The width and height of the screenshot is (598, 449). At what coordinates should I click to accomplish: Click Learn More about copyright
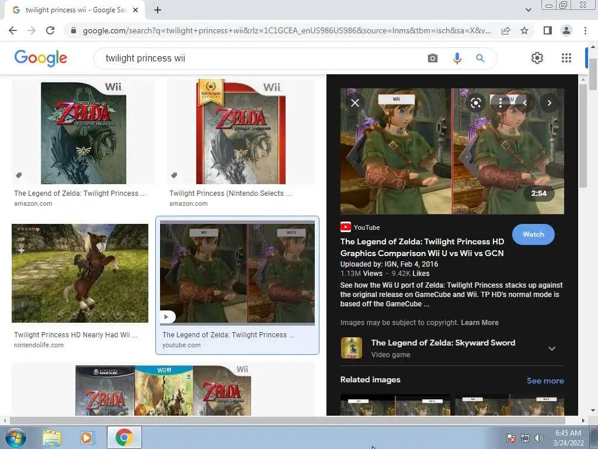479,323
